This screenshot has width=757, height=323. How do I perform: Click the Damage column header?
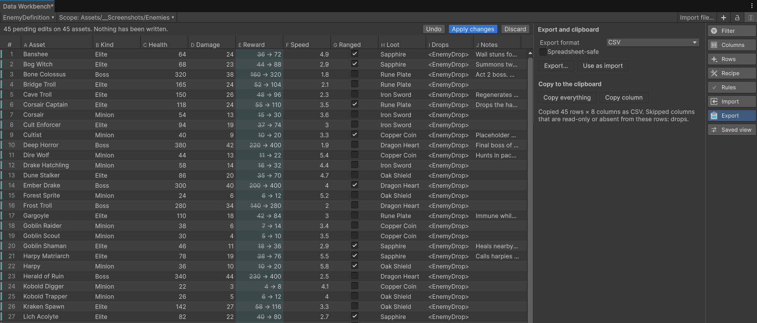point(212,44)
